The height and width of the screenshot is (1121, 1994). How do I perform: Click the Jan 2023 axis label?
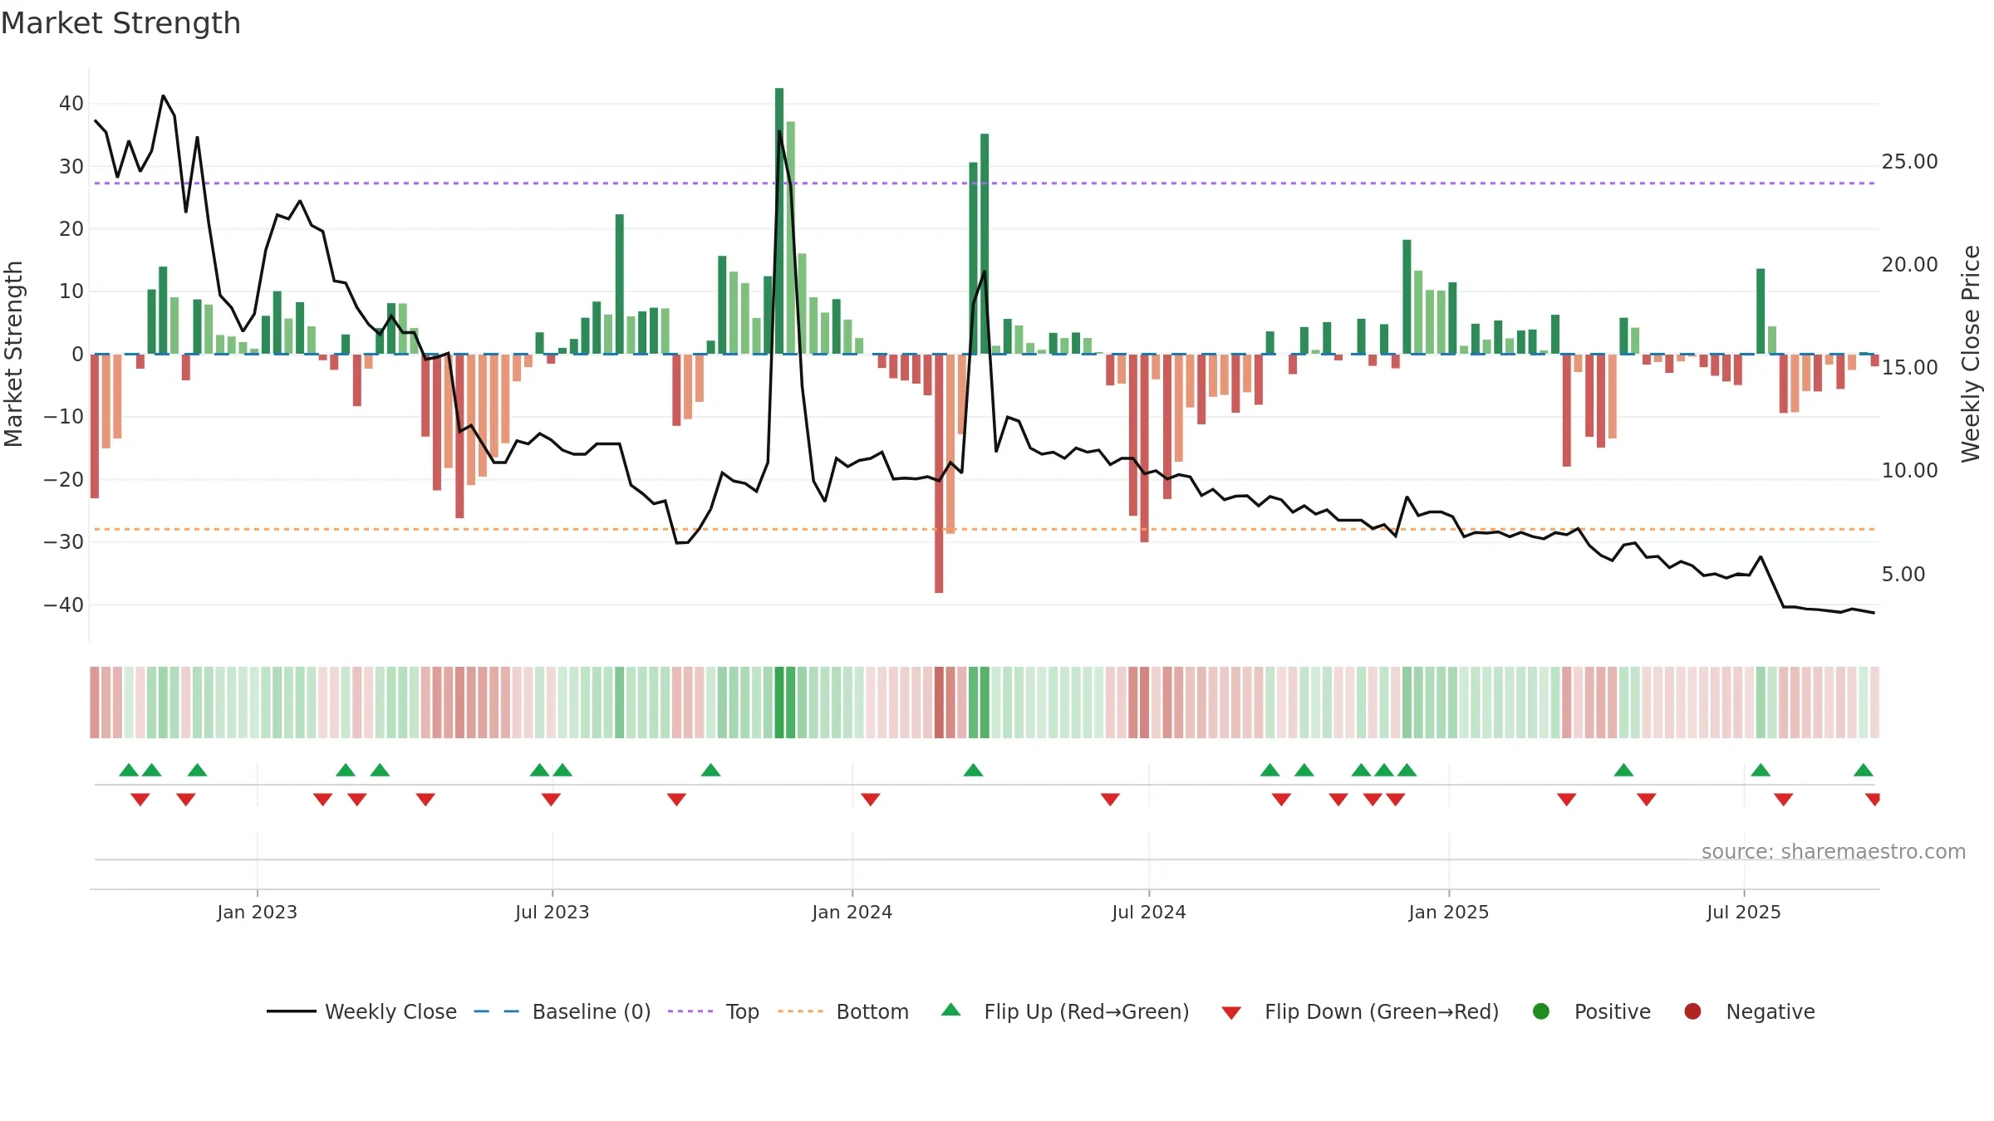click(x=257, y=912)
